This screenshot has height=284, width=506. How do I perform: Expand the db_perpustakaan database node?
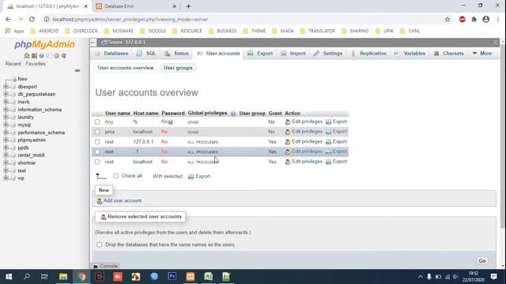coord(6,94)
